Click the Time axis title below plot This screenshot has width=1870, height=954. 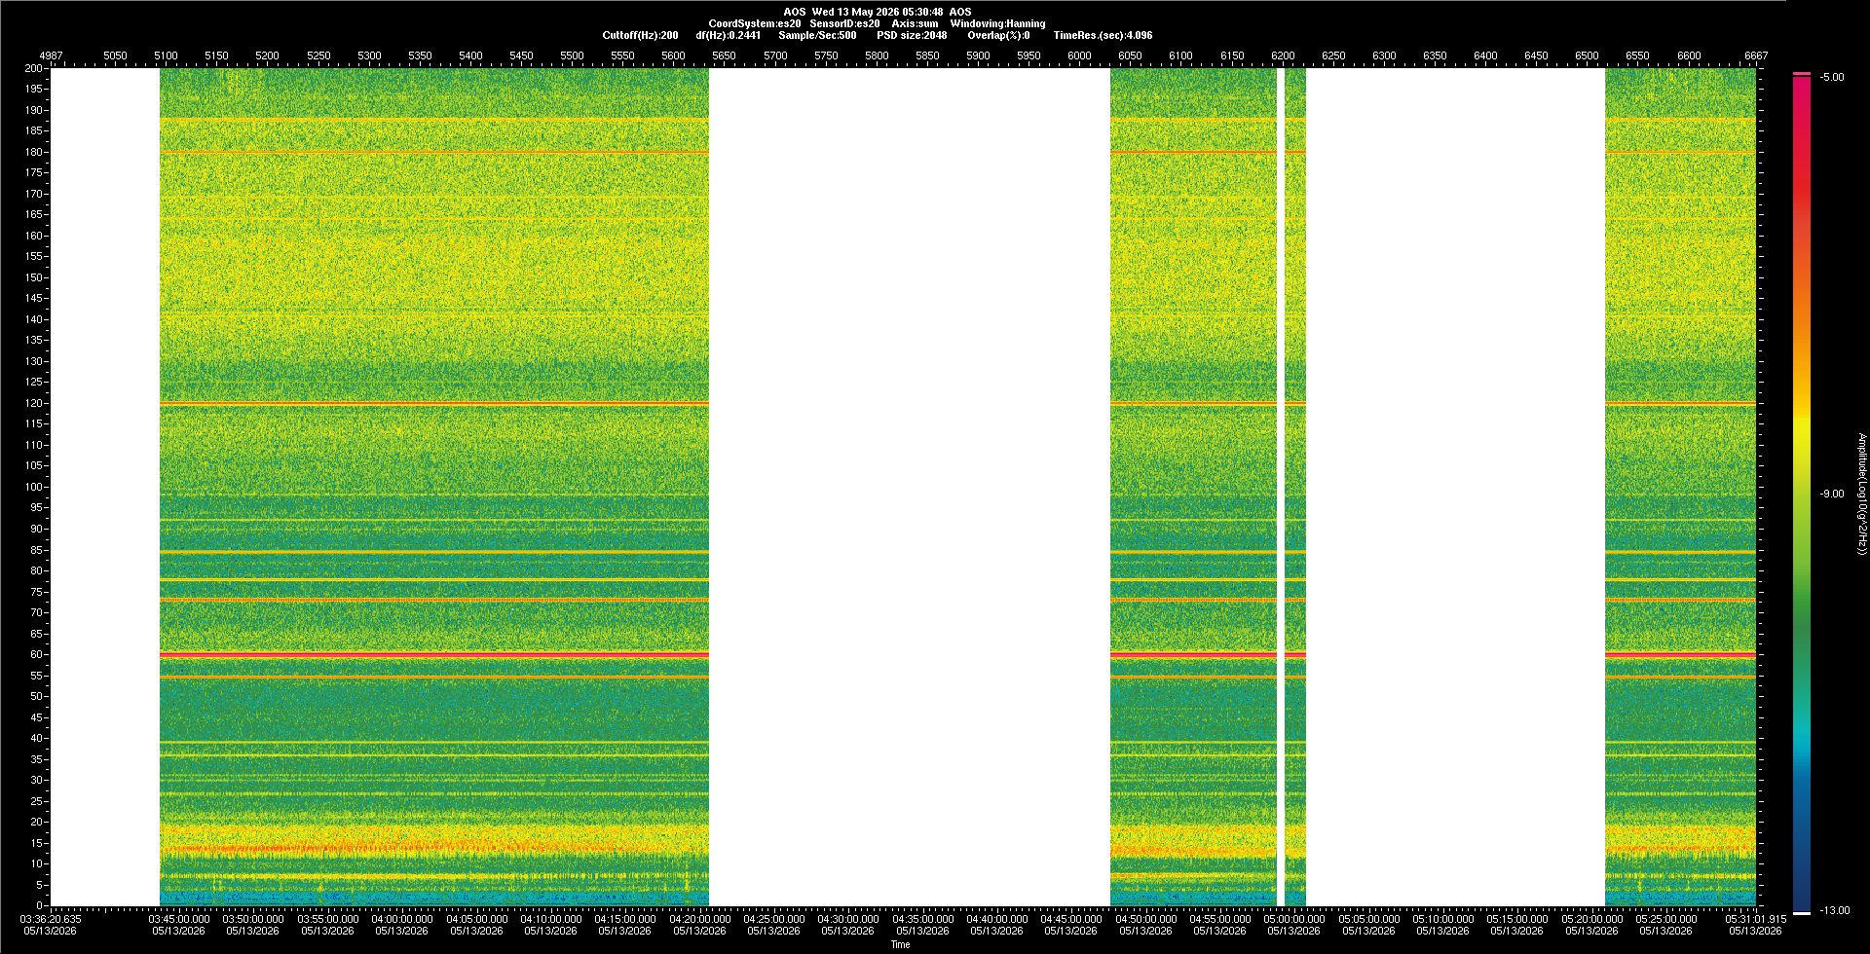pos(900,944)
